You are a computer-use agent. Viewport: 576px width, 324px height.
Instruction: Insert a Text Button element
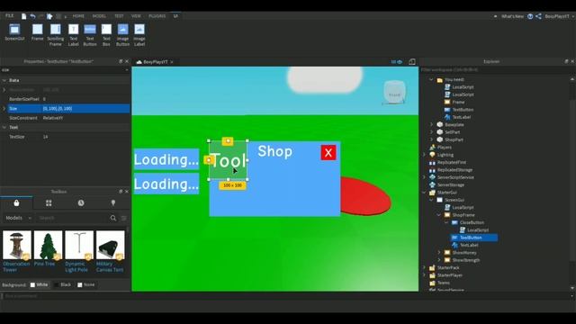[x=90, y=35]
